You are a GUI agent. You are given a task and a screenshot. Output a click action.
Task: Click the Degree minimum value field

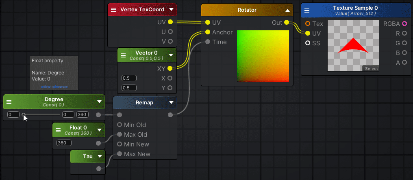click(x=68, y=114)
